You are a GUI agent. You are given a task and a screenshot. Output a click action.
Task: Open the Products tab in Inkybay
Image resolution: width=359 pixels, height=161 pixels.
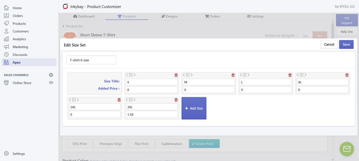pos(127,16)
